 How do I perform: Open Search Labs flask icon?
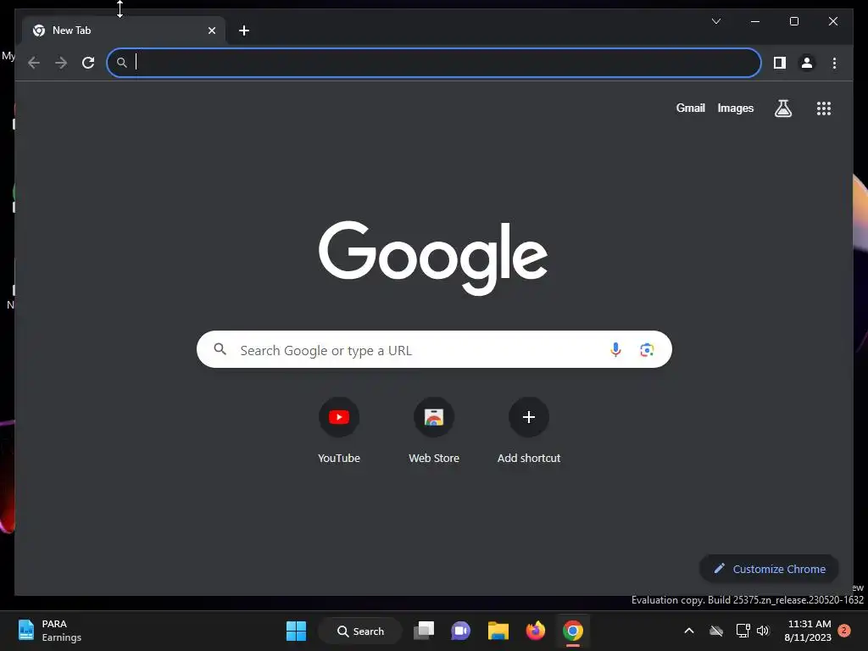coord(782,108)
